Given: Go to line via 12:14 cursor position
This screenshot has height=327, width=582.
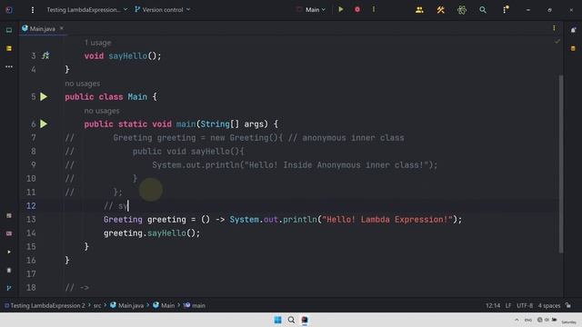Looking at the screenshot, I should (x=493, y=306).
